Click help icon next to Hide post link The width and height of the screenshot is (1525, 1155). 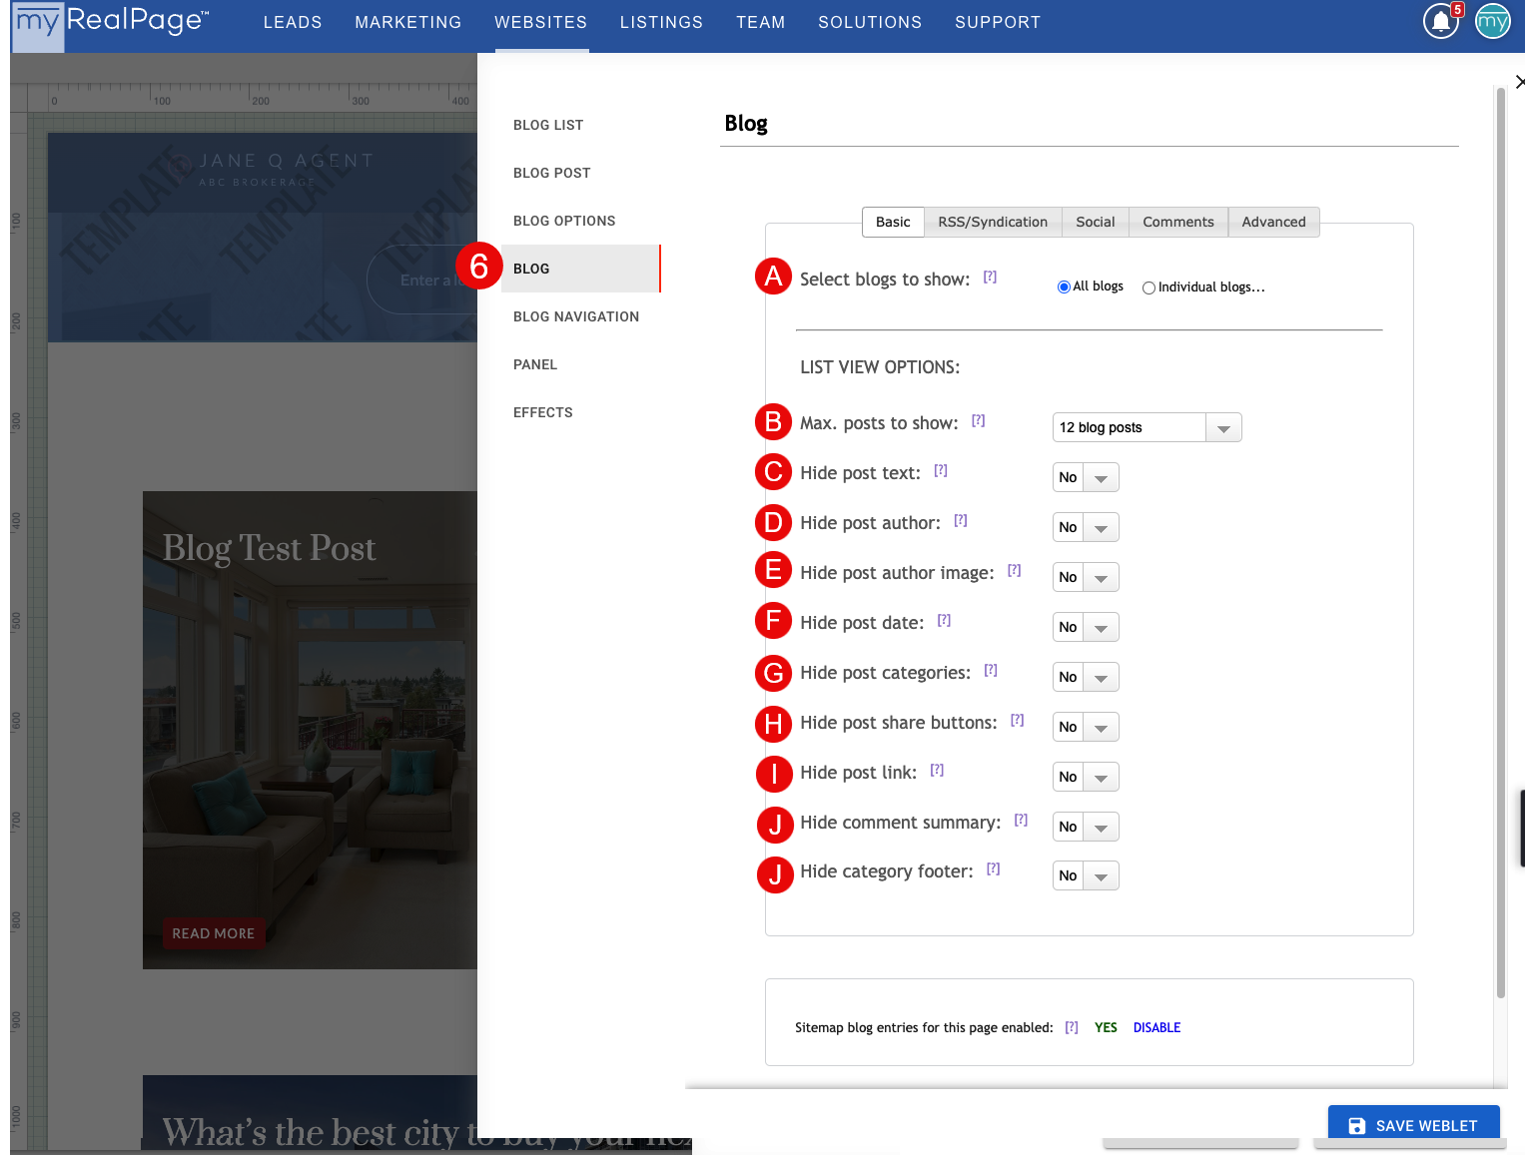click(x=937, y=771)
